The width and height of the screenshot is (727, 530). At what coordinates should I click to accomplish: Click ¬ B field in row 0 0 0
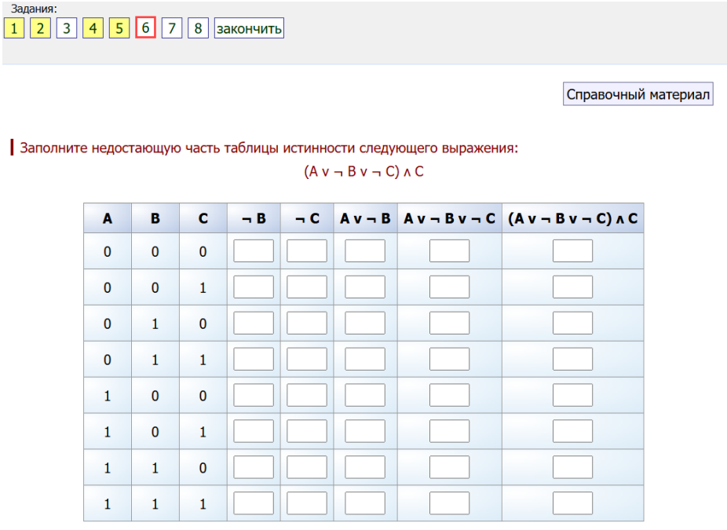pos(254,251)
